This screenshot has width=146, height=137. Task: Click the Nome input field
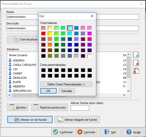click(x=73, y=17)
